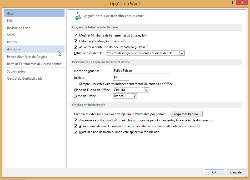Image resolution: width=250 pixels, height=180 pixels.
Task: Click info icon after Atualizar o conteúdo ao arrastar
Action: tap(147, 47)
